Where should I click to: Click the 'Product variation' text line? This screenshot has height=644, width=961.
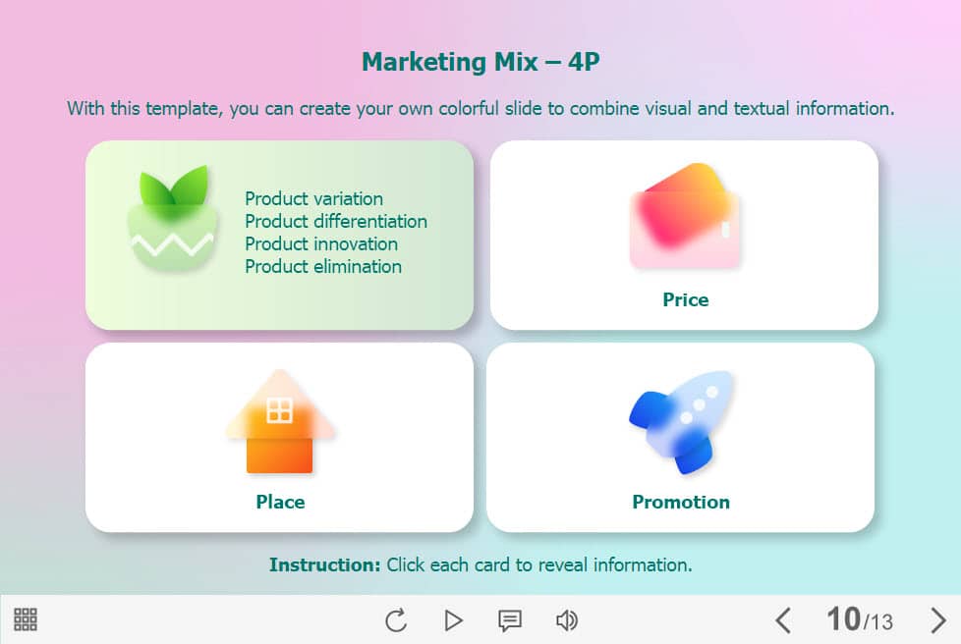[313, 199]
